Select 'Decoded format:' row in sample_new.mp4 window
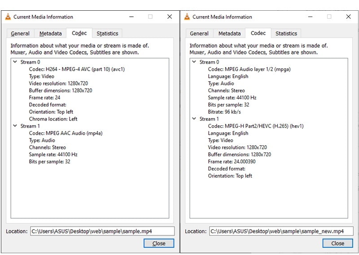Image resolution: width=359 pixels, height=255 pixels. pos(227,169)
